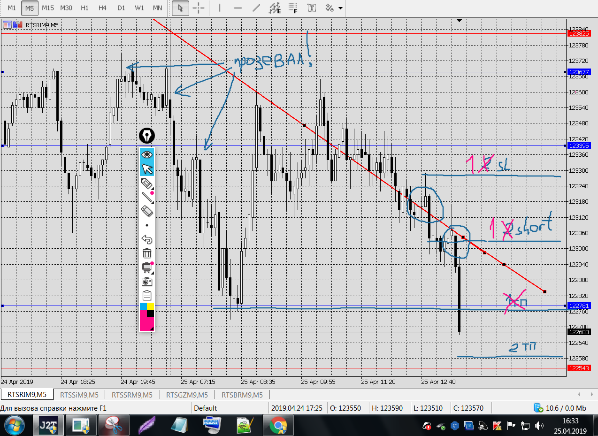Click the 2019.04.24 17:25 status bar field
Image resolution: width=598 pixels, height=436 pixels.
tap(297, 408)
